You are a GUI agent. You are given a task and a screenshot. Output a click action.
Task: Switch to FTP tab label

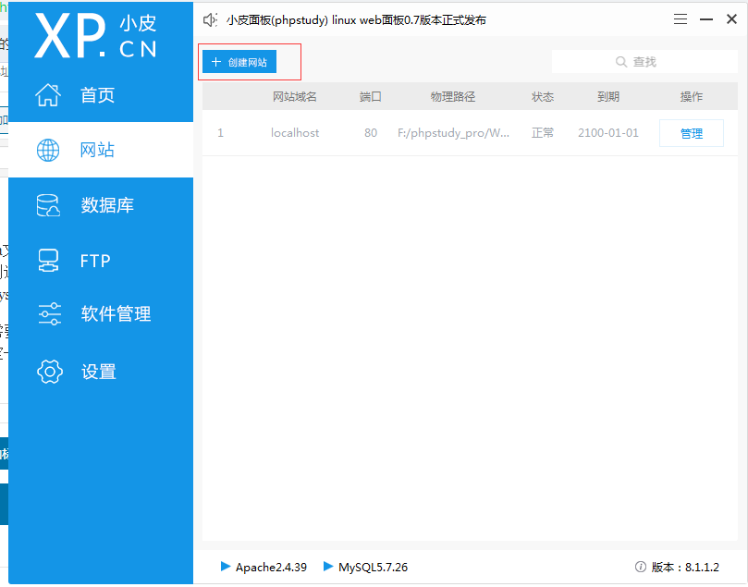coord(95,261)
